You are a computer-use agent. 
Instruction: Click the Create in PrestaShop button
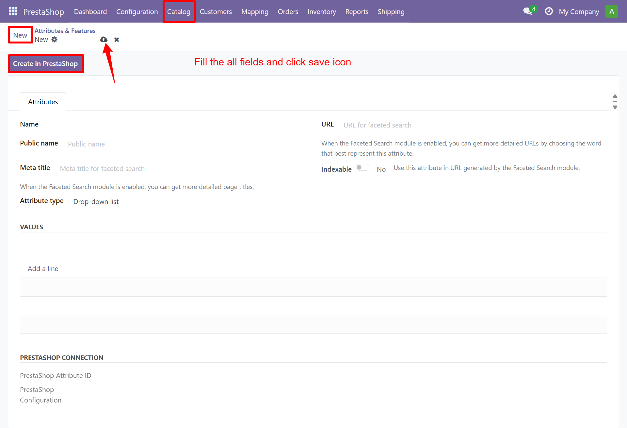[x=46, y=63]
